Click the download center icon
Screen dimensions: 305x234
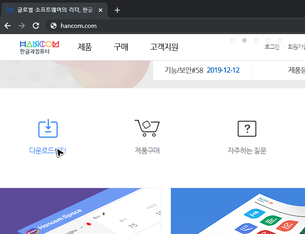pos(48,128)
